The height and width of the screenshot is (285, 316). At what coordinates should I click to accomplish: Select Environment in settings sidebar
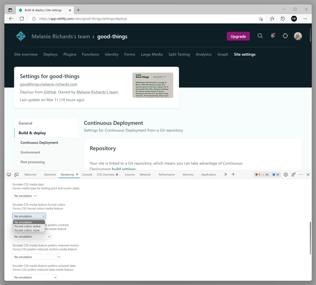[x=46, y=152]
